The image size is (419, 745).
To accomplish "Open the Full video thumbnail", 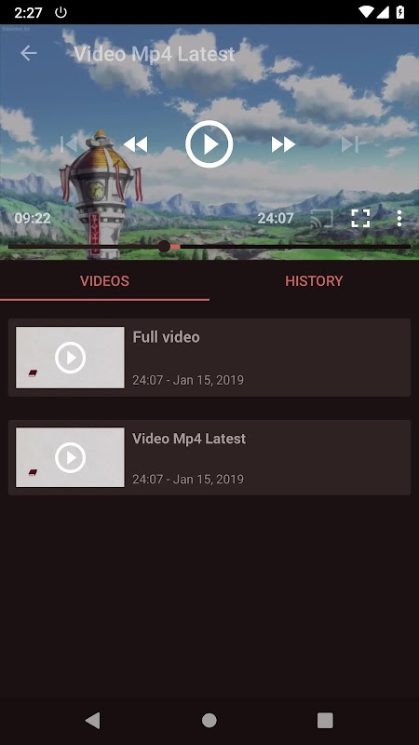I will click(x=71, y=358).
